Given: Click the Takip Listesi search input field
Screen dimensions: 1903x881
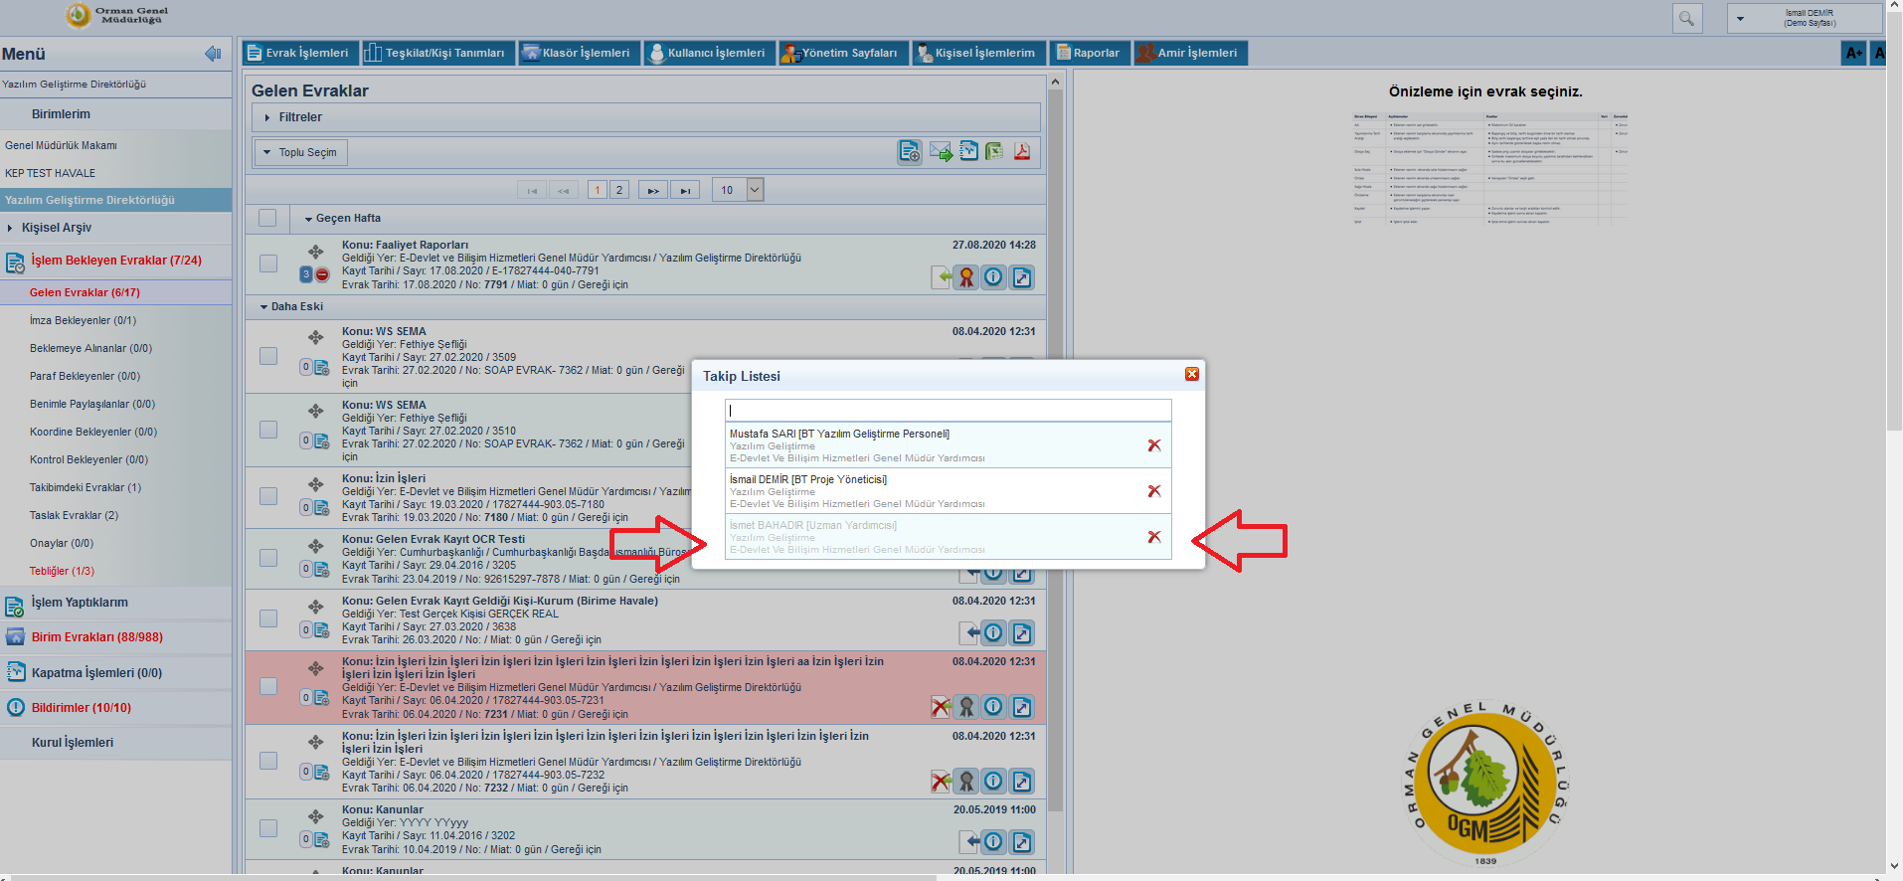Looking at the screenshot, I should click(948, 410).
